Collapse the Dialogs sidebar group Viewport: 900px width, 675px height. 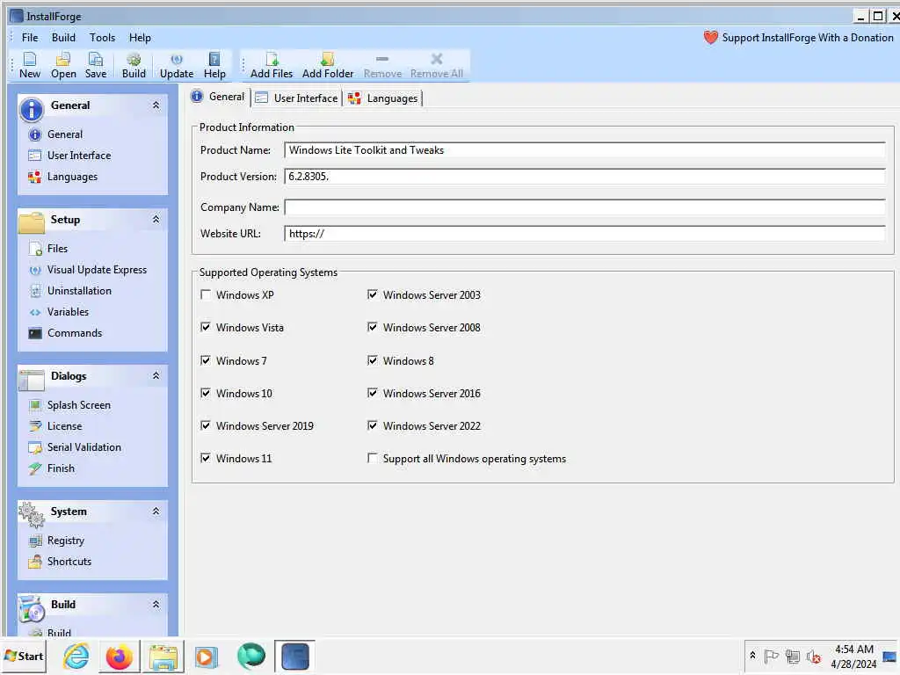coord(156,376)
